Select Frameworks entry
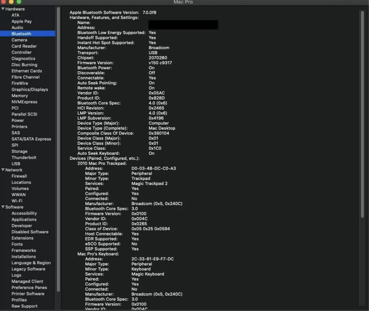The image size is (369, 311). click(x=24, y=251)
